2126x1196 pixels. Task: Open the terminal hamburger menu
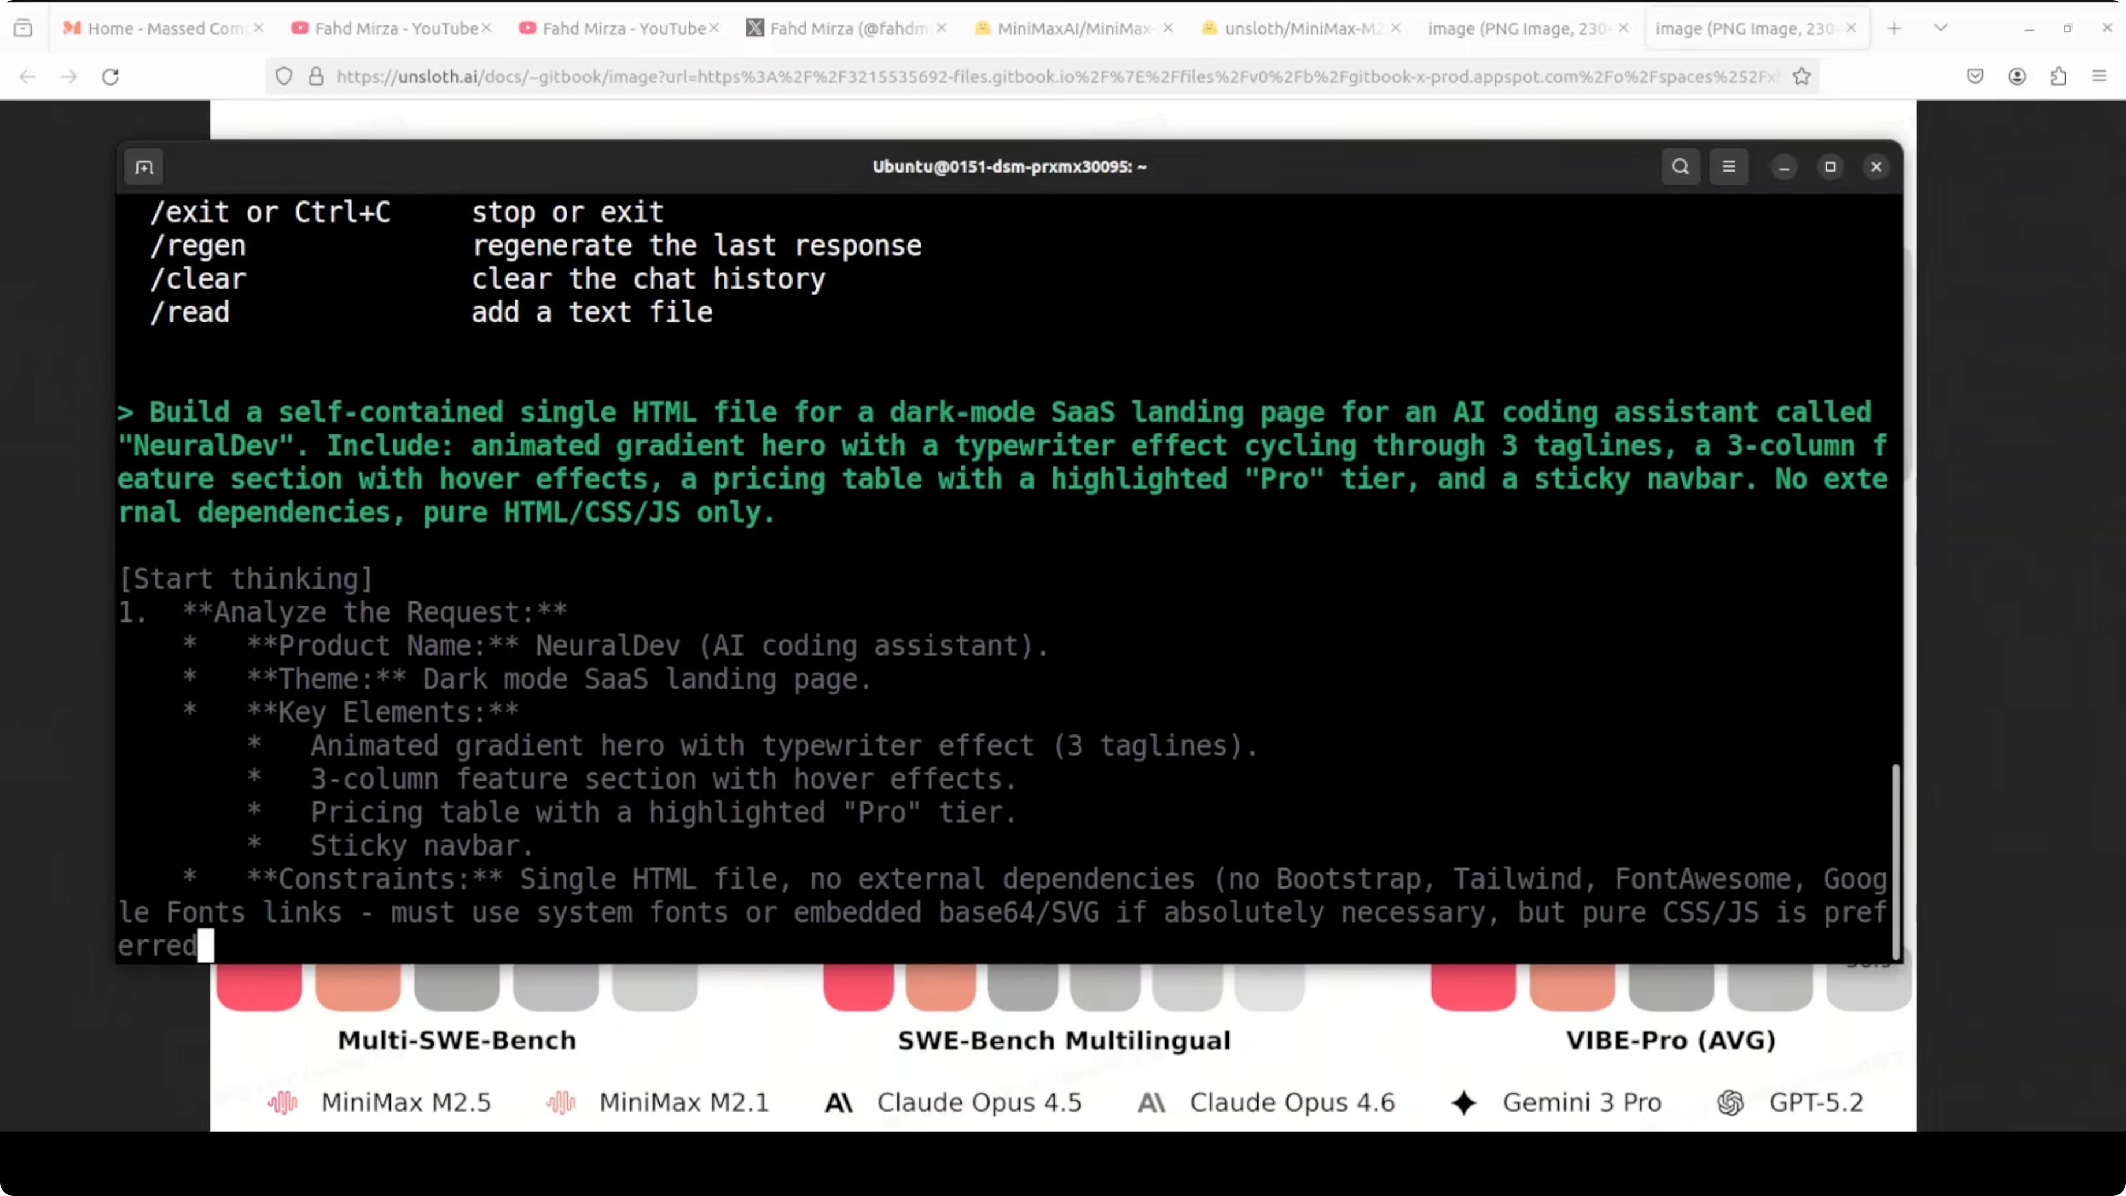[1730, 167]
